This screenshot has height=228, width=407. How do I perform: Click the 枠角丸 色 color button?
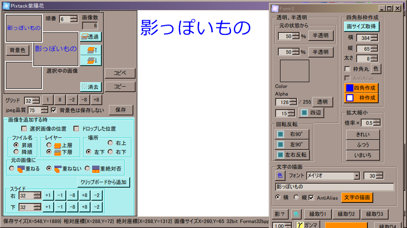click(x=376, y=69)
